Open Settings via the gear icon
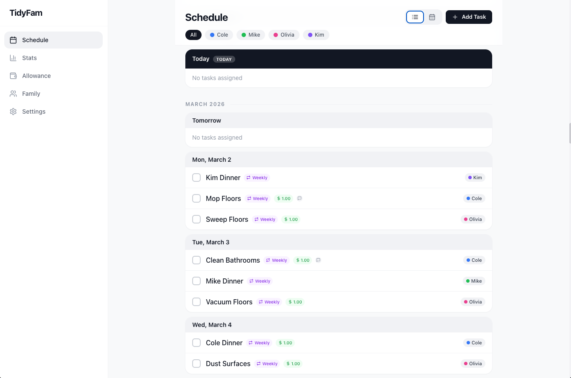The height and width of the screenshot is (378, 571). (13, 112)
